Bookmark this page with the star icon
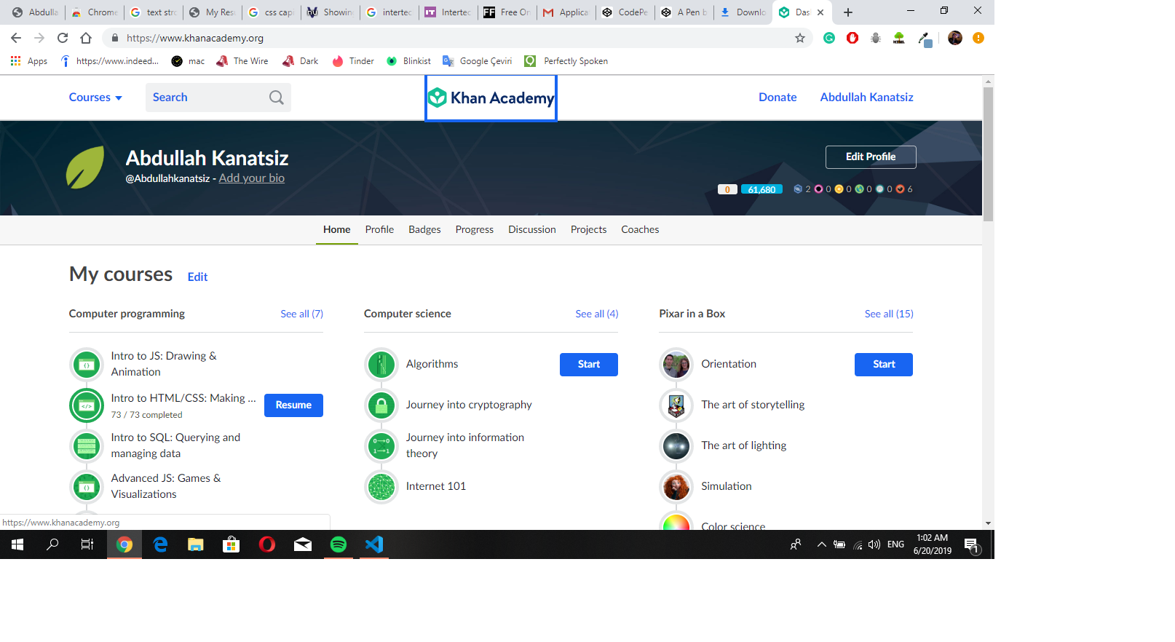This screenshot has width=1175, height=642. pos(800,38)
